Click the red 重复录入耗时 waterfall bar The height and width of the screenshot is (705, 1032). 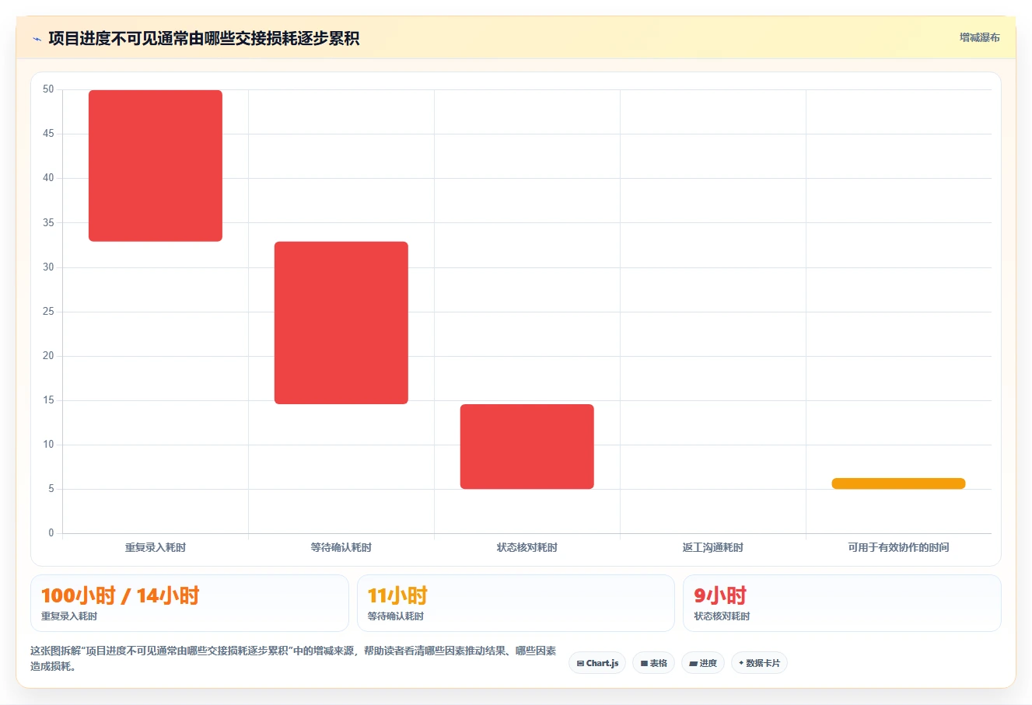(x=156, y=166)
